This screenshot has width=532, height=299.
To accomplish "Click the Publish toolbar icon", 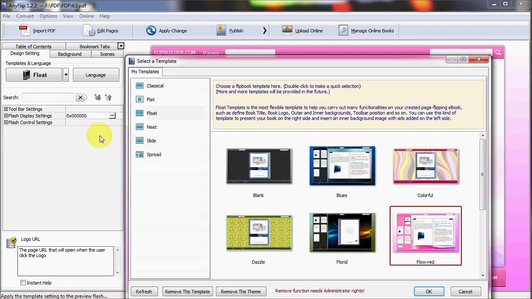I will pyautogui.click(x=222, y=31).
